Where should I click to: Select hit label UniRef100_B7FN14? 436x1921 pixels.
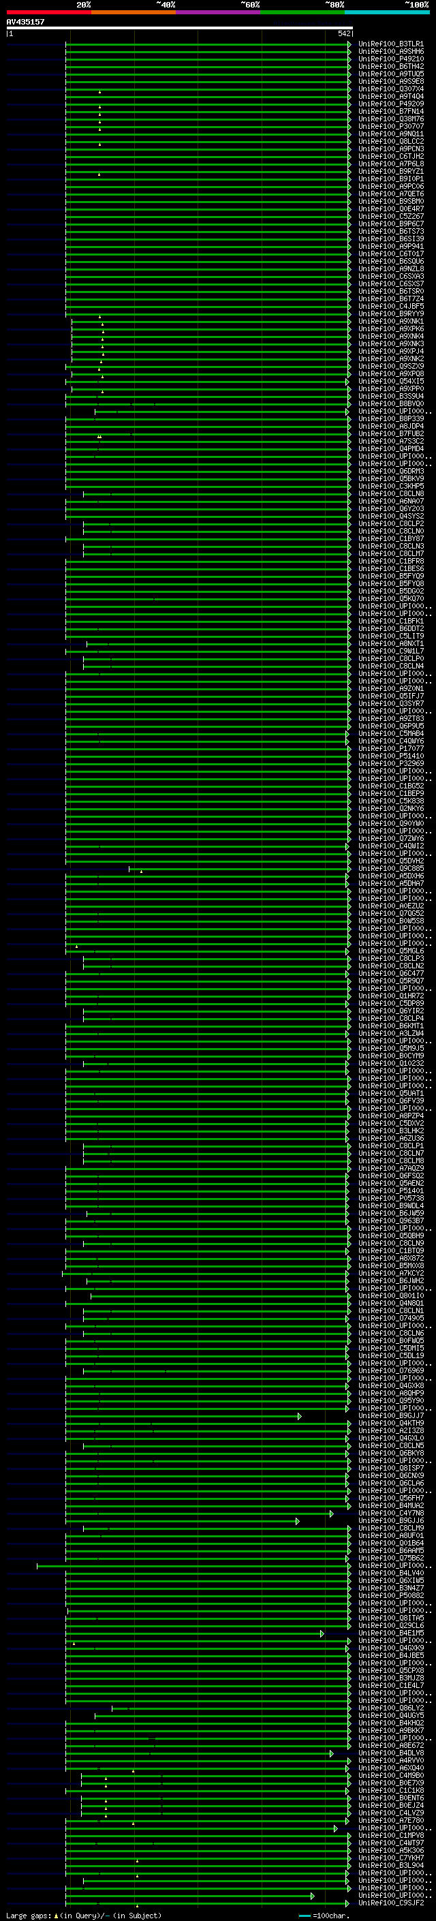pyautogui.click(x=391, y=111)
